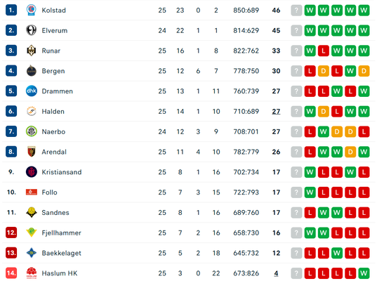Click Bergen's first orange D form badge
Screen dimensions: 377x281
[x=324, y=71]
